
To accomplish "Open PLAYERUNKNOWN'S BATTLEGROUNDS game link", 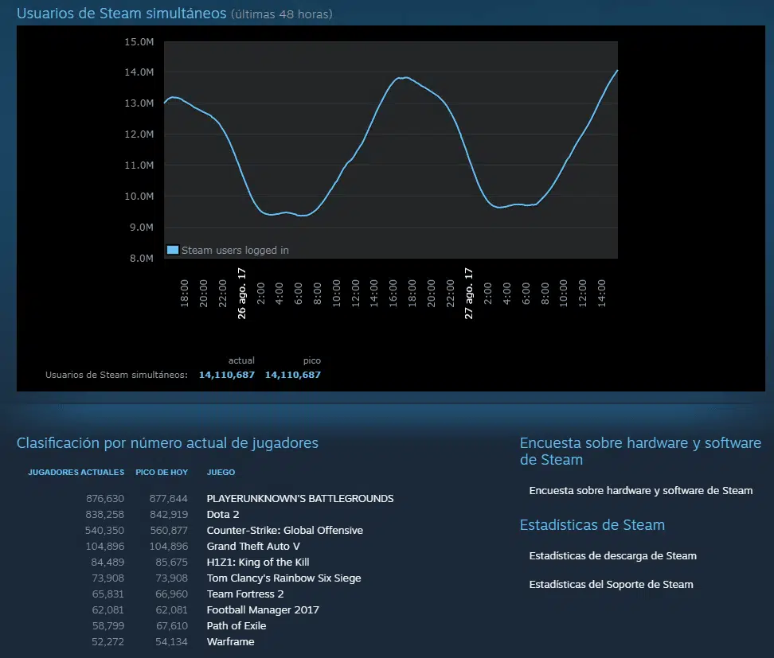I will [300, 499].
